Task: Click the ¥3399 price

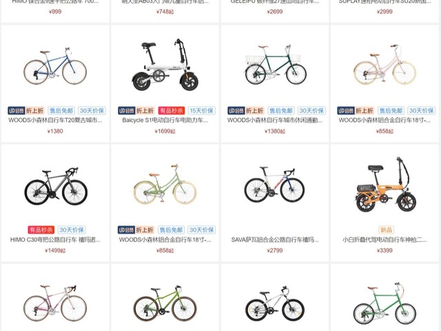Action: 384,250
